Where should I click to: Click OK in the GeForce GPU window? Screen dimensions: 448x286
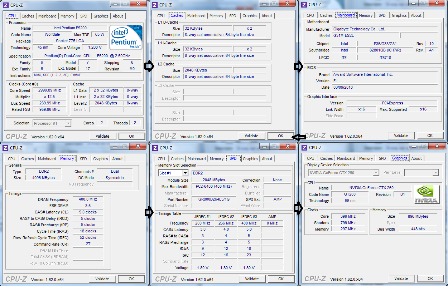(430, 278)
